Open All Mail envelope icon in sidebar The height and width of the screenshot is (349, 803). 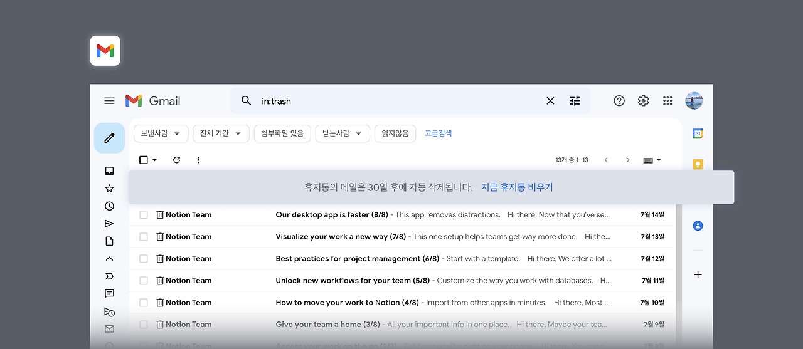pos(109,329)
